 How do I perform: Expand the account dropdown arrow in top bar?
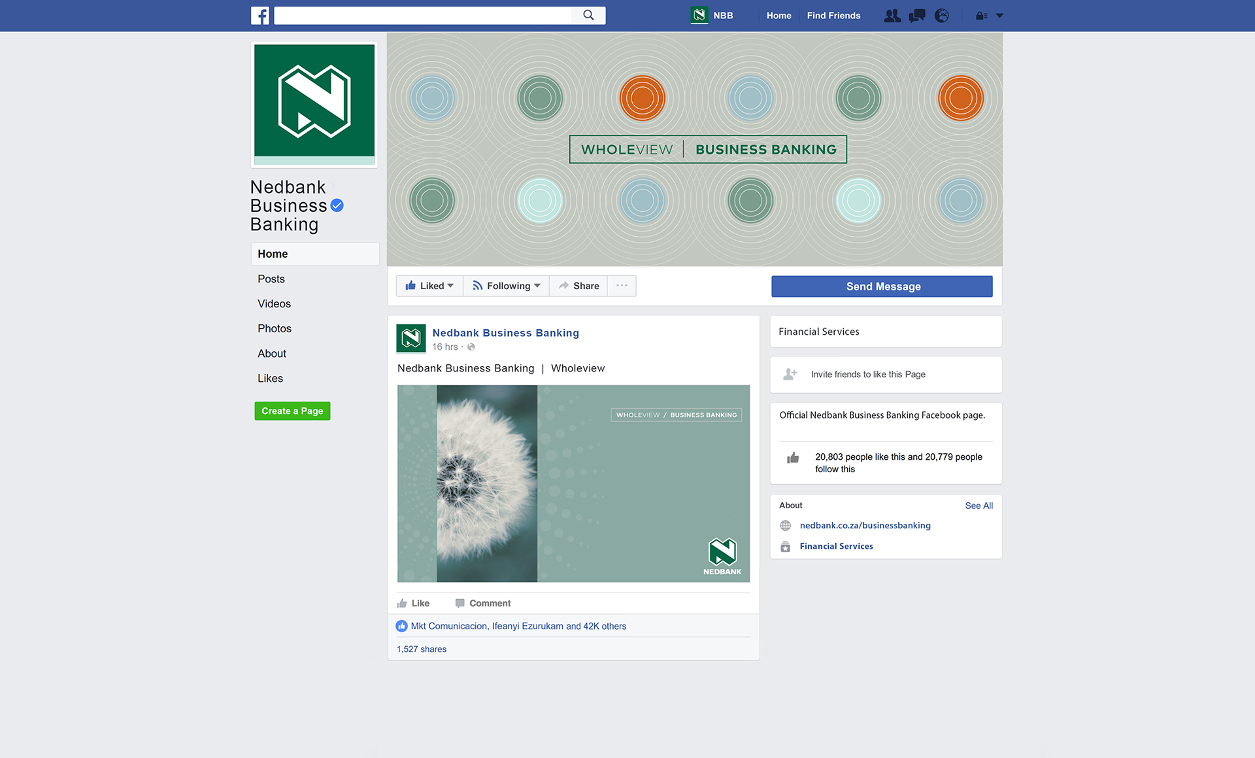point(999,16)
